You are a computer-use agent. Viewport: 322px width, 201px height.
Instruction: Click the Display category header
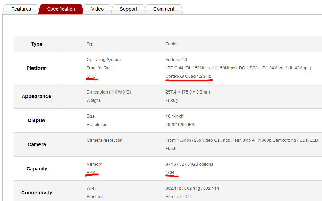37,120
